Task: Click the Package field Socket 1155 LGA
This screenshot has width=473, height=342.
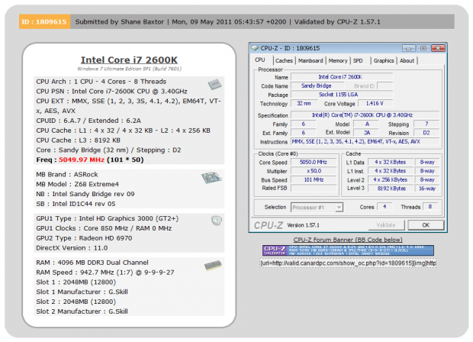Action: (342, 95)
